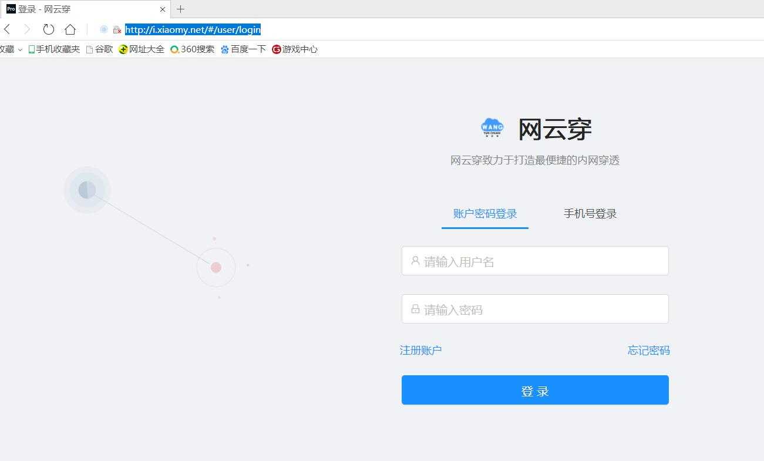The height and width of the screenshot is (461, 764).
Task: Click the user icon in username field
Action: click(415, 261)
